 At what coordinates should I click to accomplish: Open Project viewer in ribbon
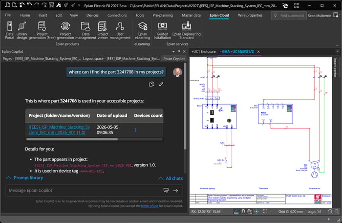pyautogui.click(x=103, y=30)
